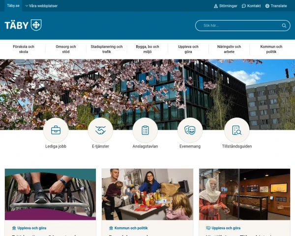Click the magnifying glass search icon
The image size is (295, 236).
click(284, 26)
